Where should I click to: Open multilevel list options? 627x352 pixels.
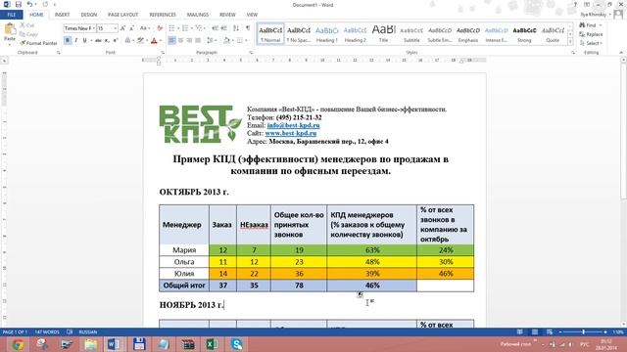coord(199,28)
